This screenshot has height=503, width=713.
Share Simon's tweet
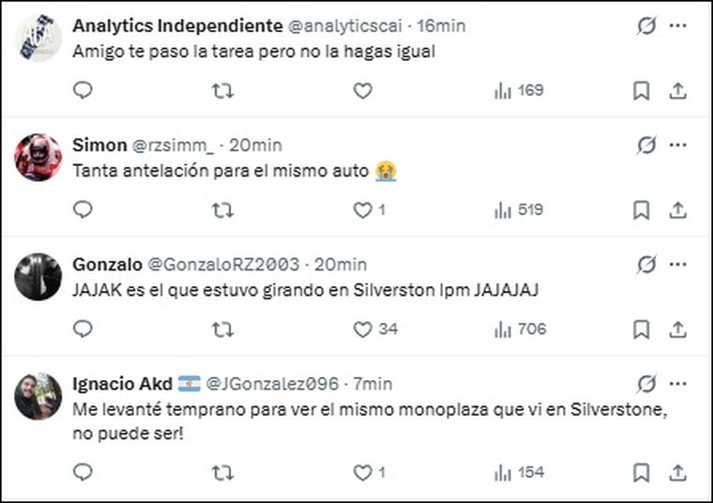677,210
